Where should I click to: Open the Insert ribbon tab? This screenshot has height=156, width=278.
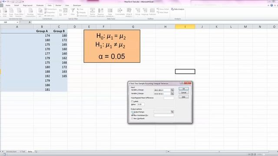pyautogui.click(x=17, y=6)
